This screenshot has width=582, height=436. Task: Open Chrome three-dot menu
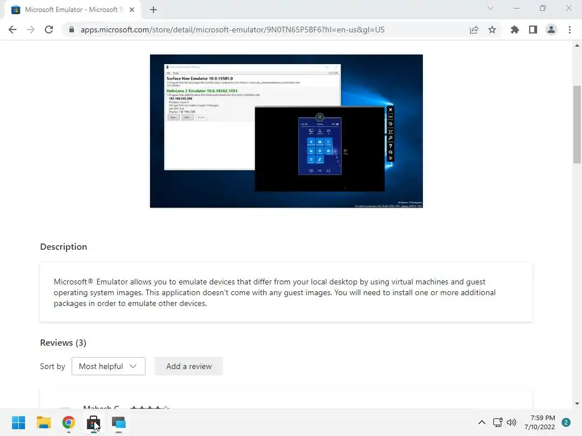[x=569, y=30]
